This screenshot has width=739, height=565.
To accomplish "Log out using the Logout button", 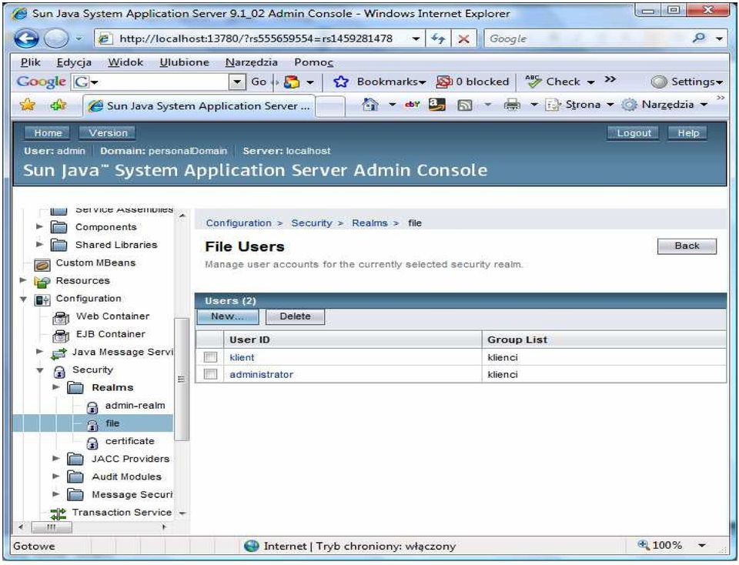I will click(x=634, y=133).
